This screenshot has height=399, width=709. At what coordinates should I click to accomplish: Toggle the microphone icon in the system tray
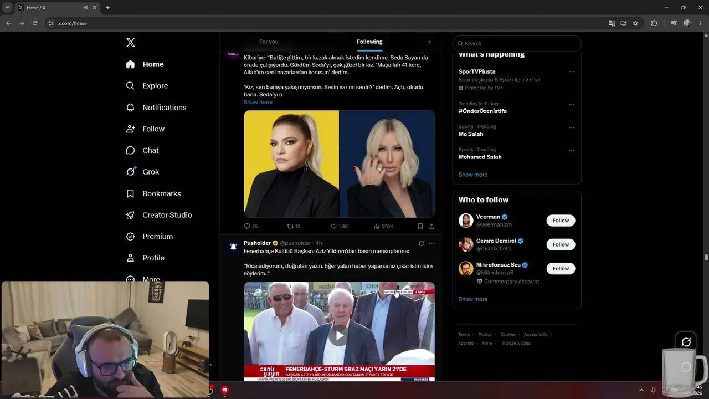coord(653,390)
